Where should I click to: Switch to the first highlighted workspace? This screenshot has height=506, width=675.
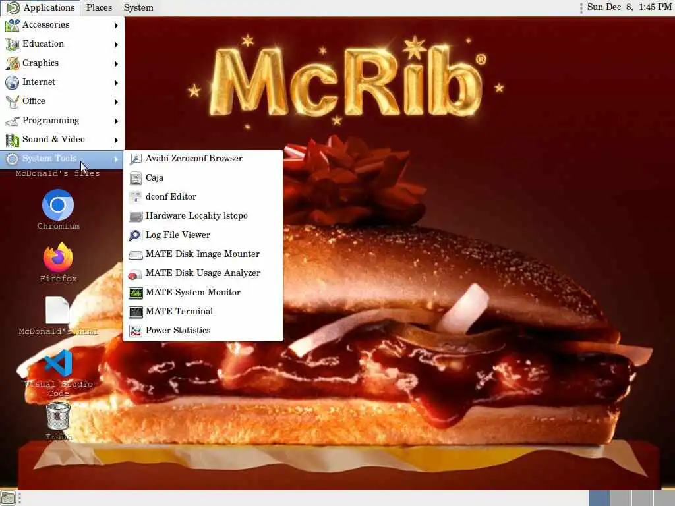coord(599,498)
